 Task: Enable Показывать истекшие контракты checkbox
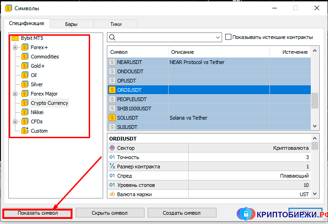228,37
